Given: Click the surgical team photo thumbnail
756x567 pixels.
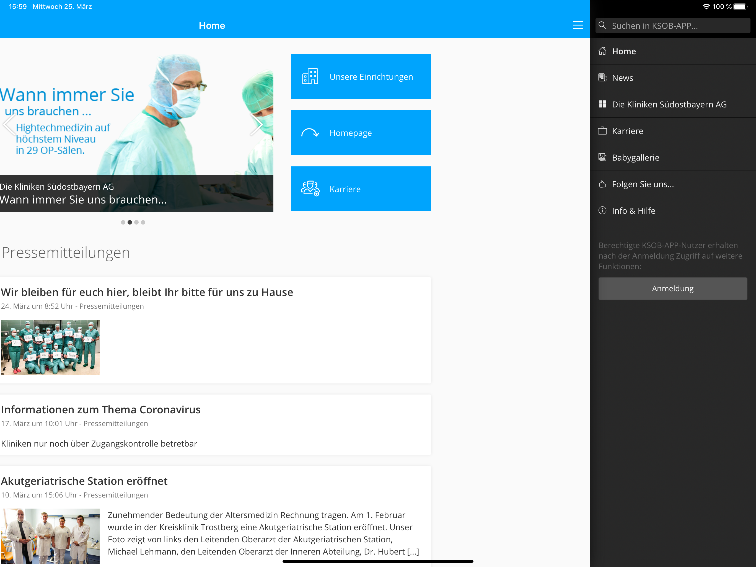Looking at the screenshot, I should [x=50, y=347].
